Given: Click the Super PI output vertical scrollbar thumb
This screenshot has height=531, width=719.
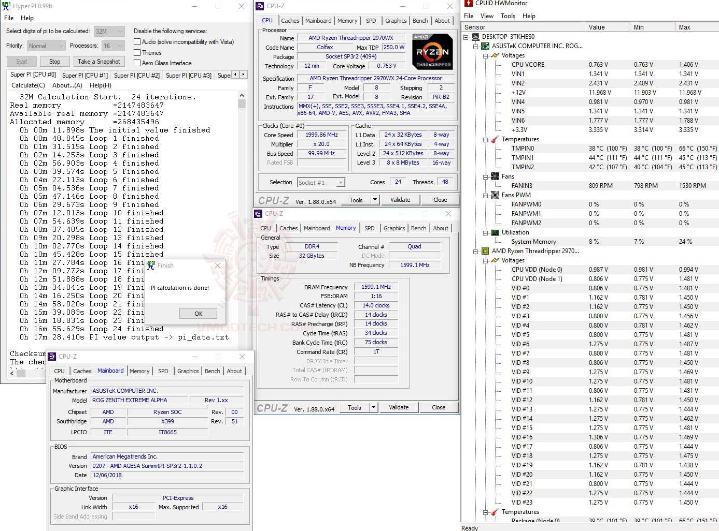Looking at the screenshot, I should click(x=242, y=104).
